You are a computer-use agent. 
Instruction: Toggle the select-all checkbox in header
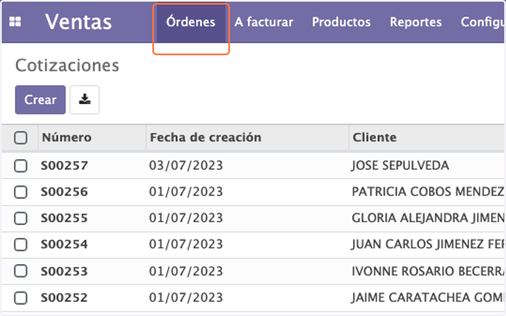(21, 138)
